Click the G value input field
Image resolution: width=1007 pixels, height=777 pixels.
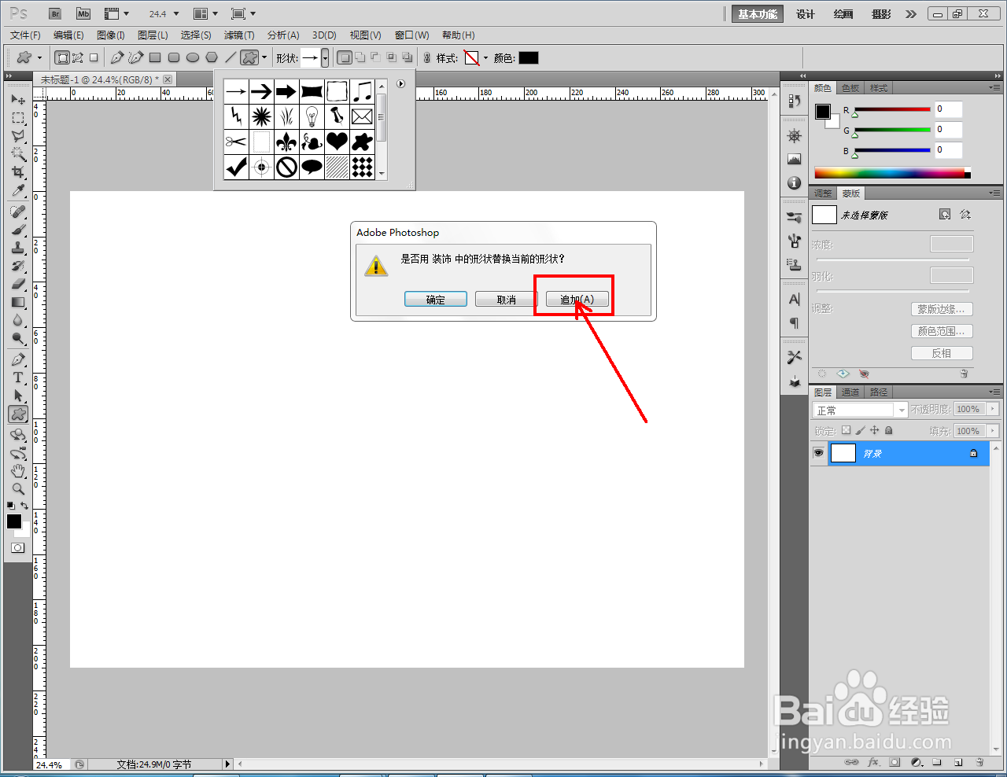click(948, 130)
